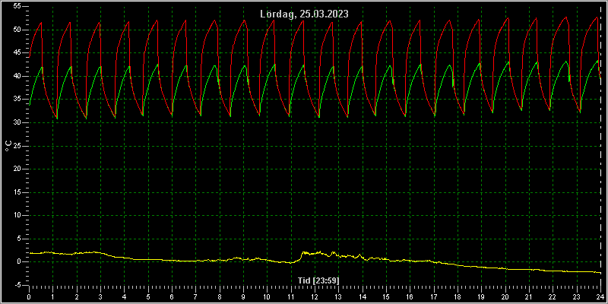This screenshot has width=608, height=304.
Task: Select hour 9 on the time axis
Action: [x=243, y=296]
